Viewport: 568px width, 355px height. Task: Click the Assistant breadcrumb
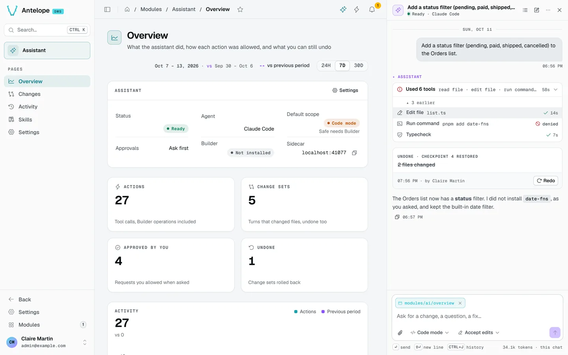184,9
